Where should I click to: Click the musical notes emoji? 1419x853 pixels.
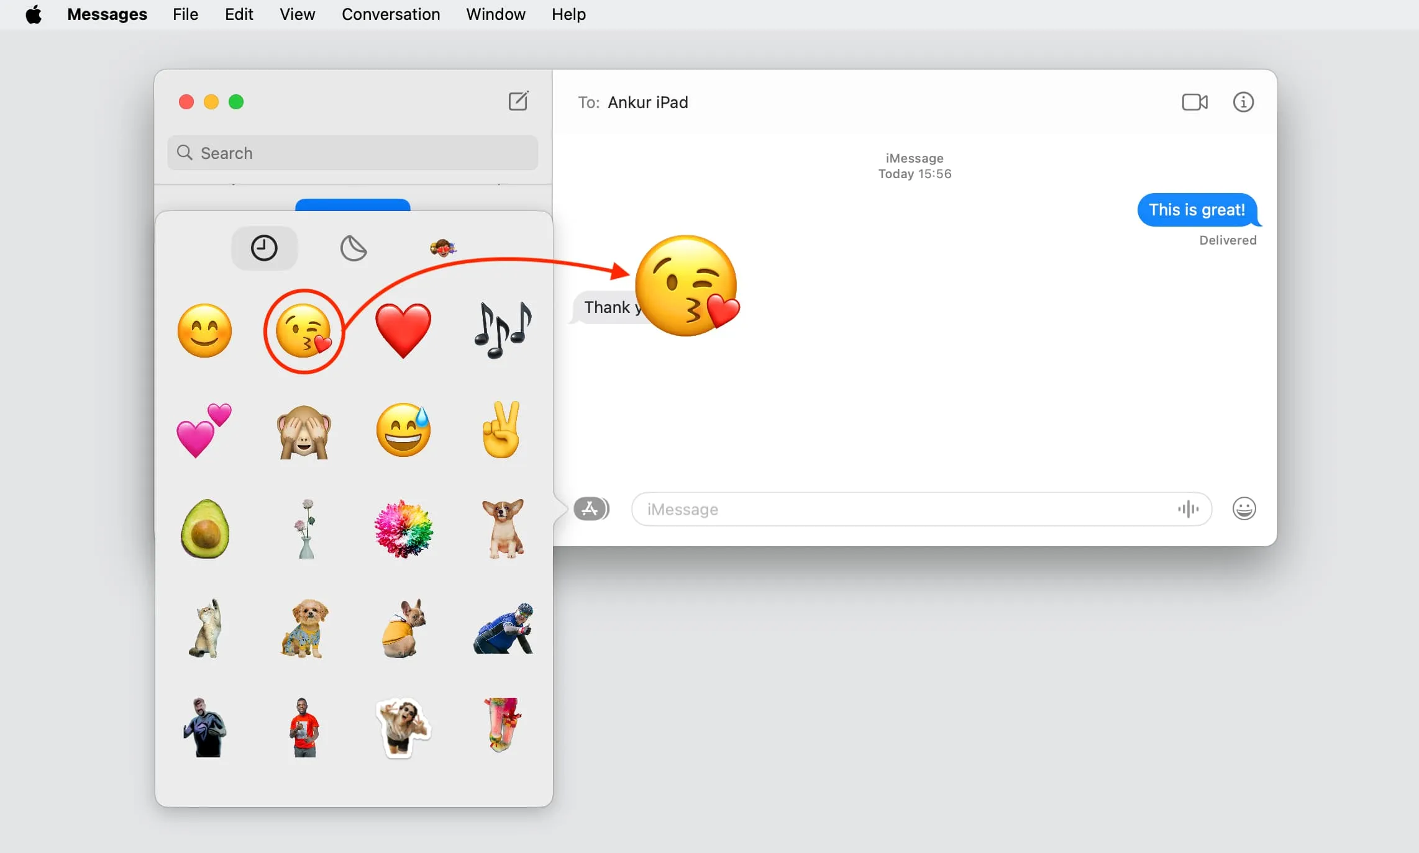pyautogui.click(x=501, y=327)
